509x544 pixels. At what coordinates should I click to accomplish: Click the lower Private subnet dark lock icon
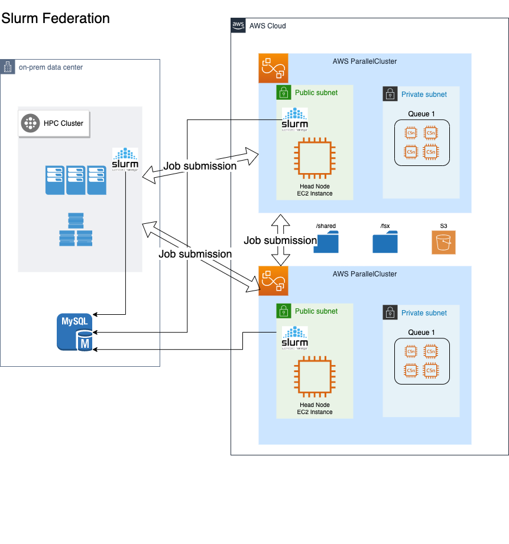point(390,312)
